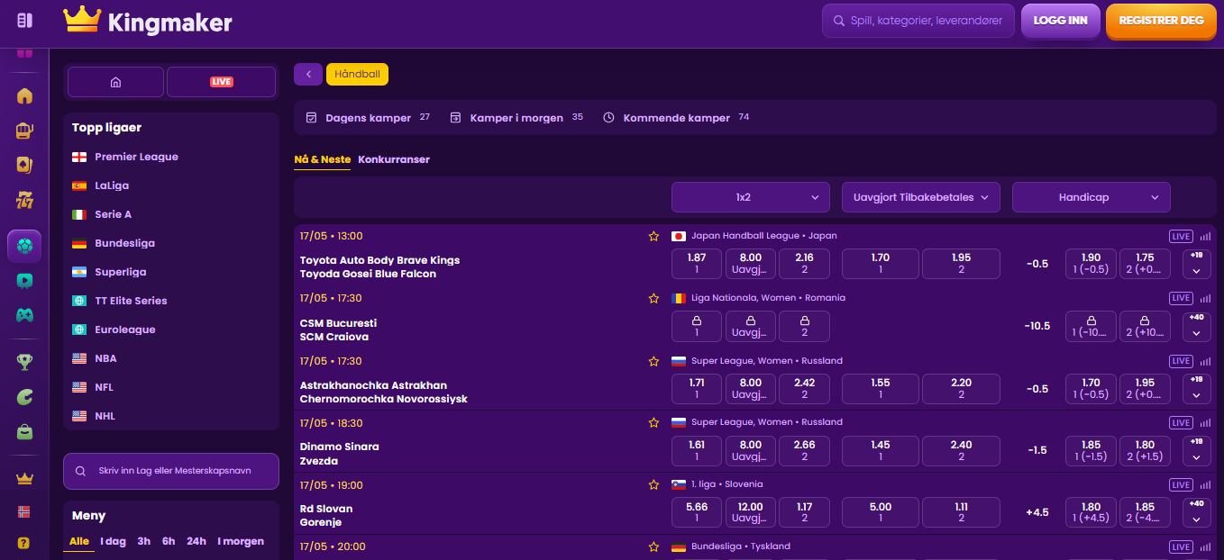Expand +19 more markets for Toyota match
This screenshot has height=560, width=1224.
pos(1196,264)
